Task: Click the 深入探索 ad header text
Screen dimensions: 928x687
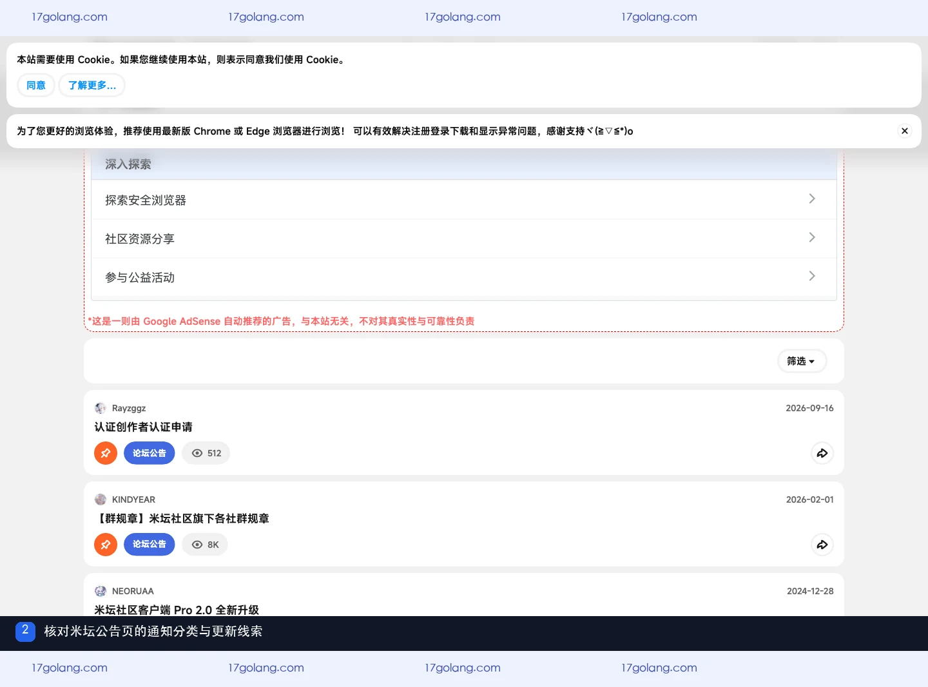Action: coord(128,164)
